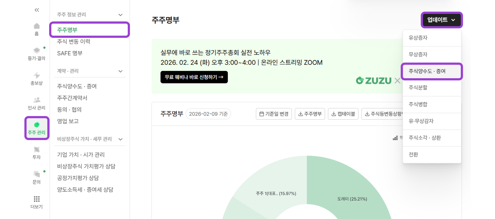
Task: Collapse the 주주 정보 관리 section
Action: pyautogui.click(x=120, y=14)
